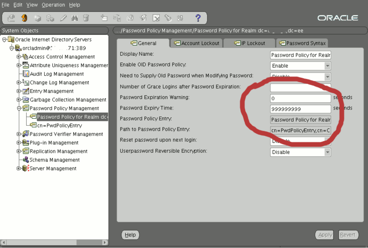Click the orange refresh arrow toolbar icon
The width and height of the screenshot is (368, 248).
click(24, 18)
